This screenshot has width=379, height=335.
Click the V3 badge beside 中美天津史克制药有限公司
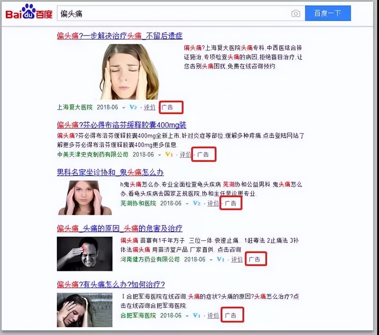pos(168,154)
